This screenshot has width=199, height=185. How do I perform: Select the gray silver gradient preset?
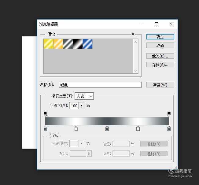point(68,44)
